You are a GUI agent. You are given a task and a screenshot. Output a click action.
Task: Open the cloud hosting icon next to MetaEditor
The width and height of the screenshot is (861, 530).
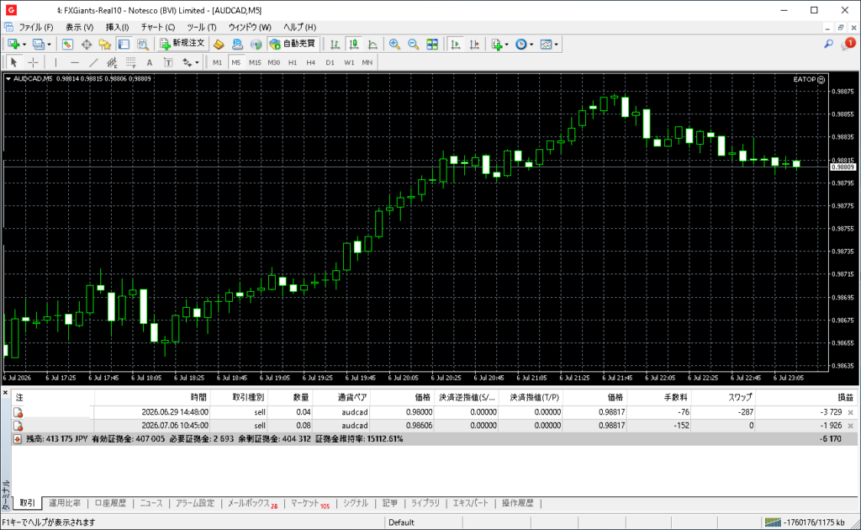[x=237, y=45]
